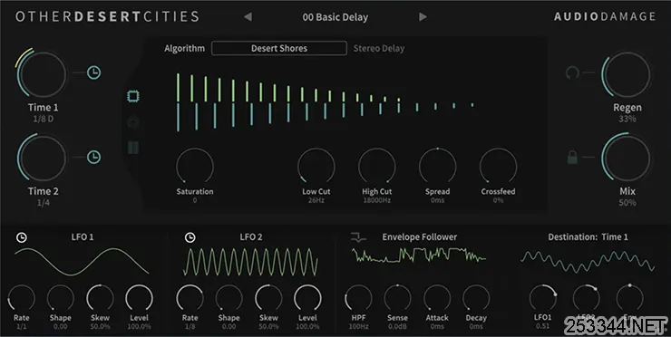Open the Destination: Time 1 selector
Image resolution: width=671 pixels, height=337 pixels.
588,237
